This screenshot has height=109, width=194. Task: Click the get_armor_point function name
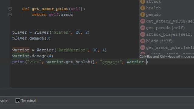(50, 9)
